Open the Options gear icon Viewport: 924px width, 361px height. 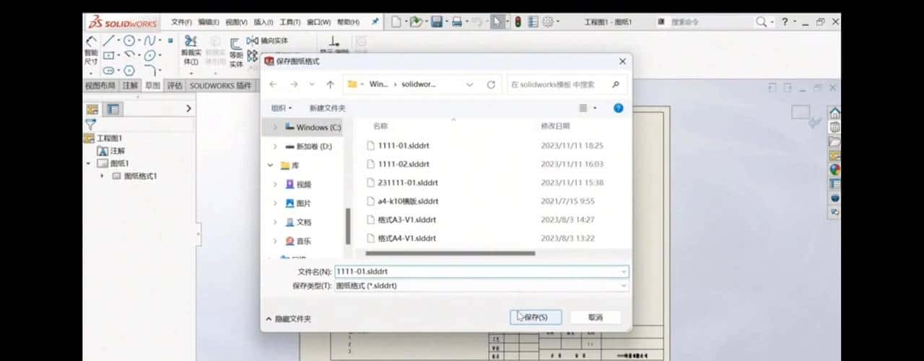coord(548,22)
